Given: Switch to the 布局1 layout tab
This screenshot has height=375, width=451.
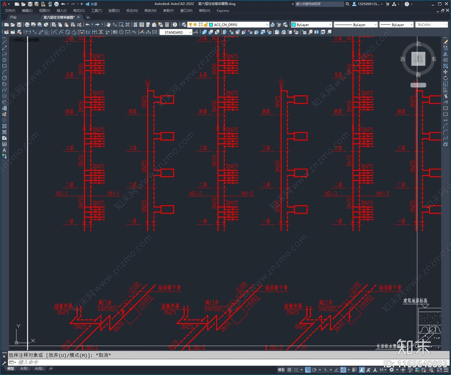Looking at the screenshot, I should point(24,369).
